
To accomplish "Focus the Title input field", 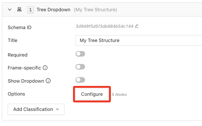I will (139, 40).
